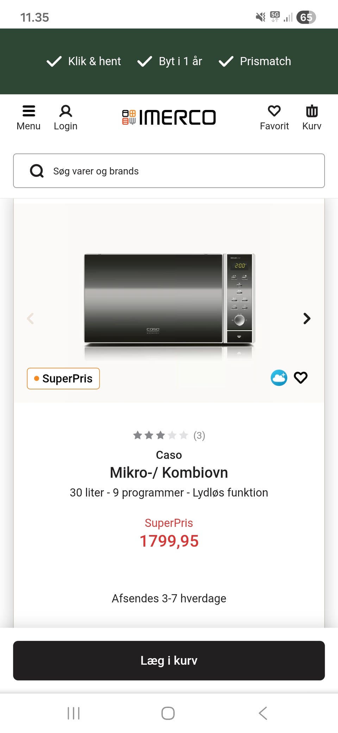
Task: Show next product image with right chevron
Action: [x=307, y=319]
